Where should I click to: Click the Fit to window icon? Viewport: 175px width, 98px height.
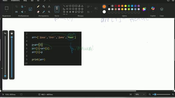pyautogui.click(x=131, y=94)
